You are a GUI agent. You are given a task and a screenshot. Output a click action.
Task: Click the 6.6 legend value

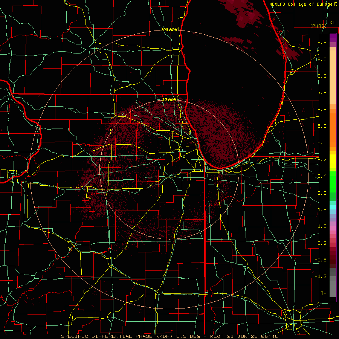click(x=322, y=109)
